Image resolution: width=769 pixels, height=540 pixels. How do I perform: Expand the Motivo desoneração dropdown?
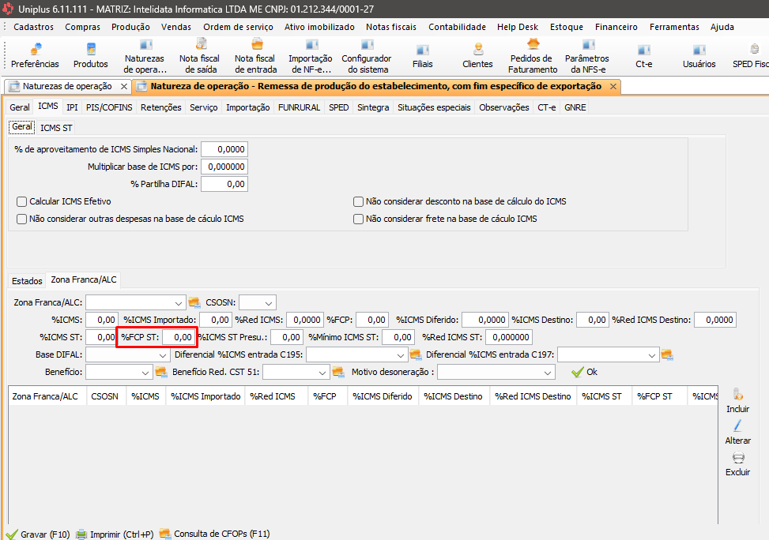click(x=548, y=372)
